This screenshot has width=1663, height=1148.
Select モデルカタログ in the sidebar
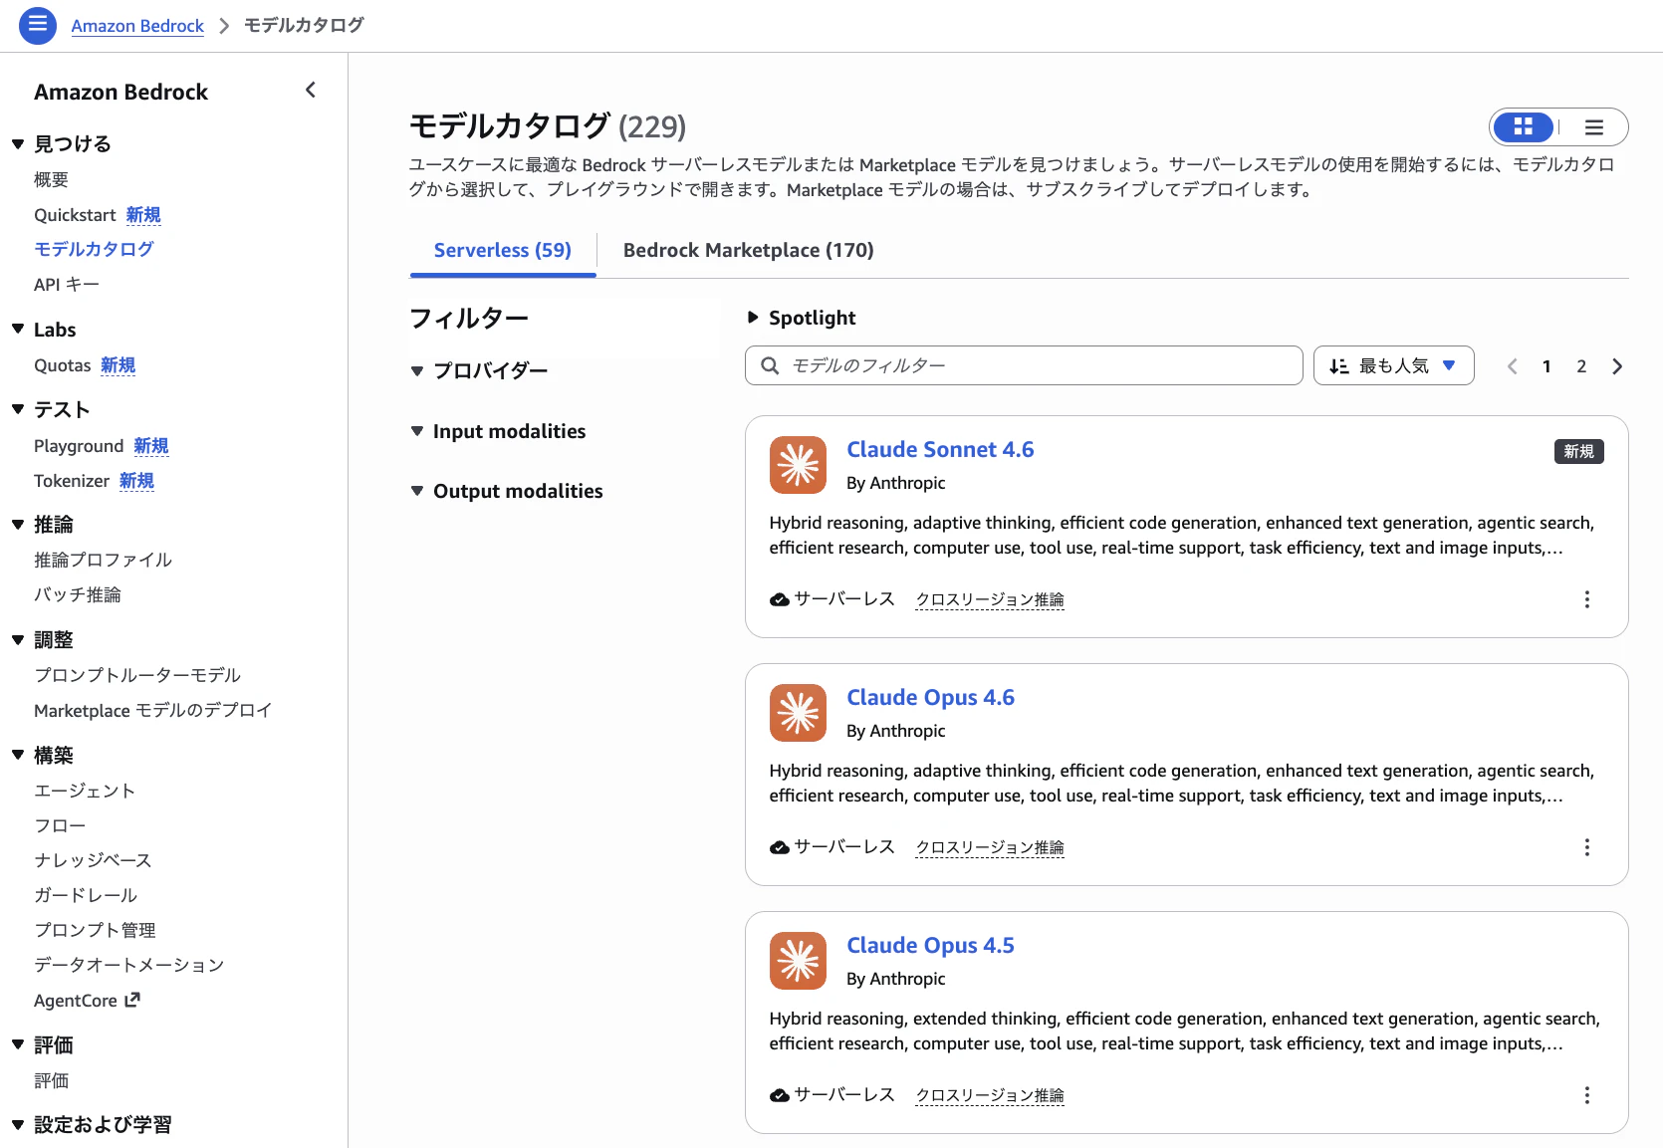(x=94, y=249)
